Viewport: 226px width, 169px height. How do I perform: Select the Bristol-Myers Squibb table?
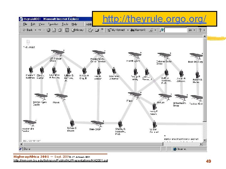coord(41,96)
